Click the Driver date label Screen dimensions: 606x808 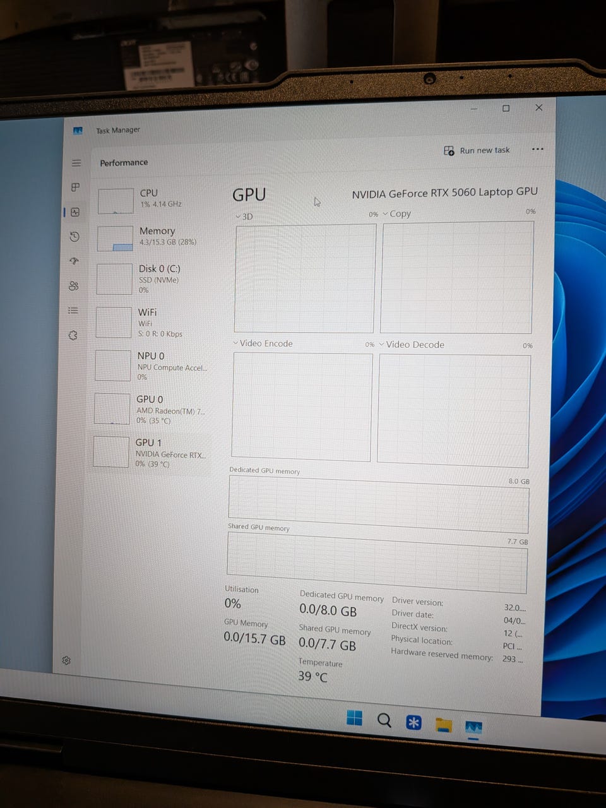coord(412,614)
